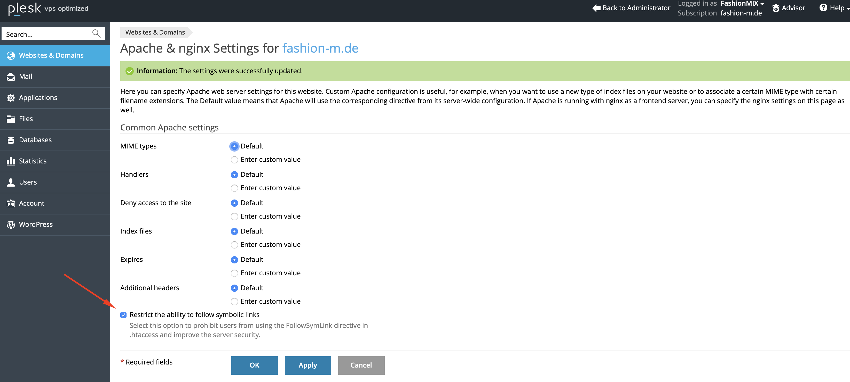This screenshot has height=382, width=850.
Task: Click the Statistics bar chart icon
Action: click(11, 161)
